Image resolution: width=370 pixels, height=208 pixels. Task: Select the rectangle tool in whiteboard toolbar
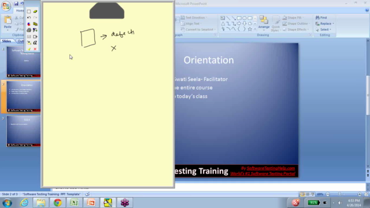coord(29,12)
